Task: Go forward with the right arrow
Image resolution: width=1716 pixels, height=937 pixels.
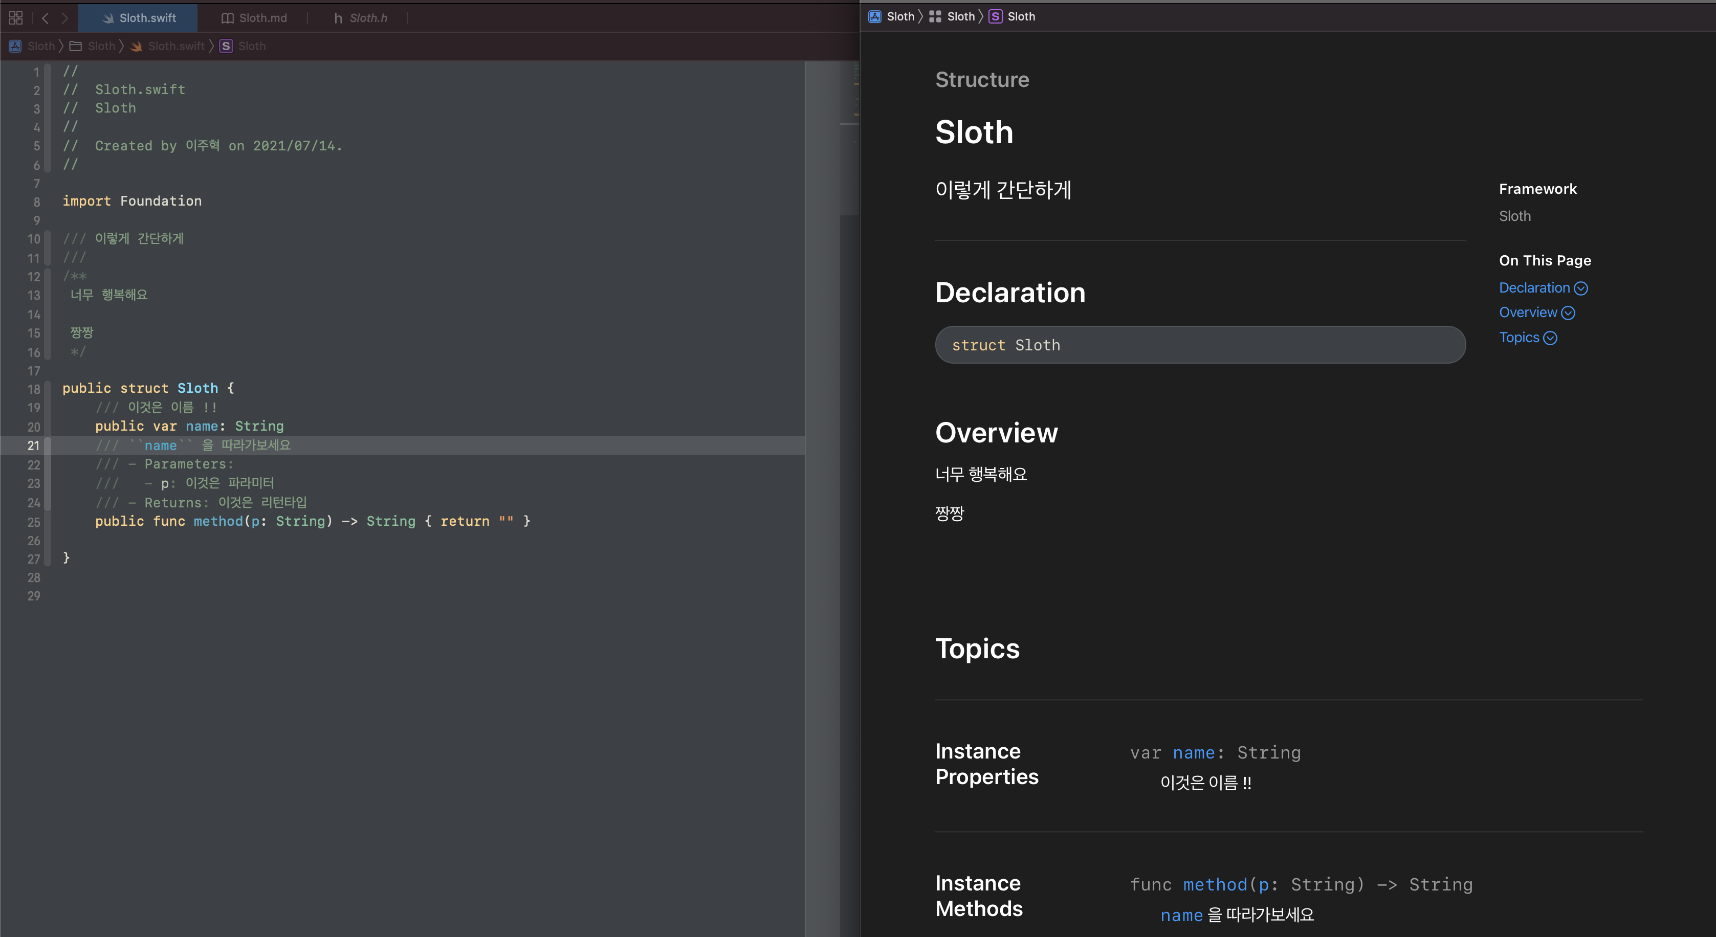Action: tap(64, 18)
